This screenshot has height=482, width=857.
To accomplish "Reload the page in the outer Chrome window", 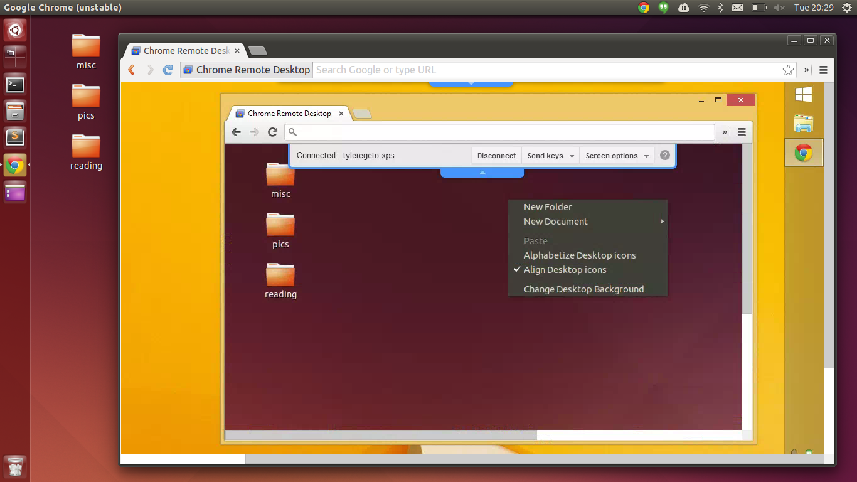I will click(168, 70).
